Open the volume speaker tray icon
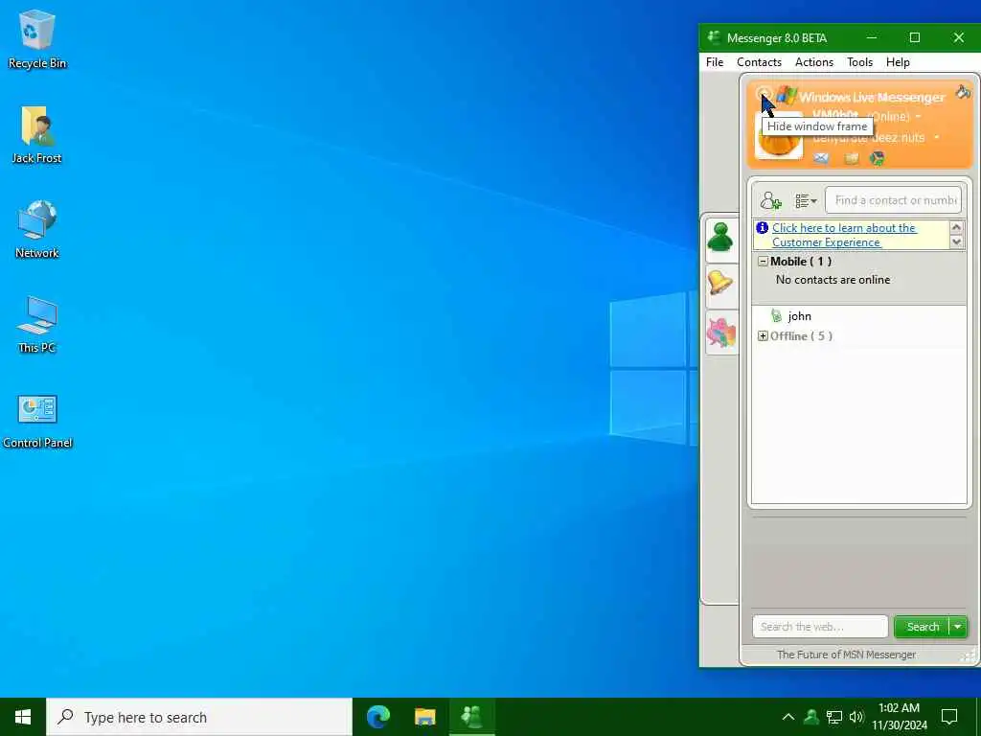Screen dimensions: 981x736 pyautogui.click(x=856, y=717)
